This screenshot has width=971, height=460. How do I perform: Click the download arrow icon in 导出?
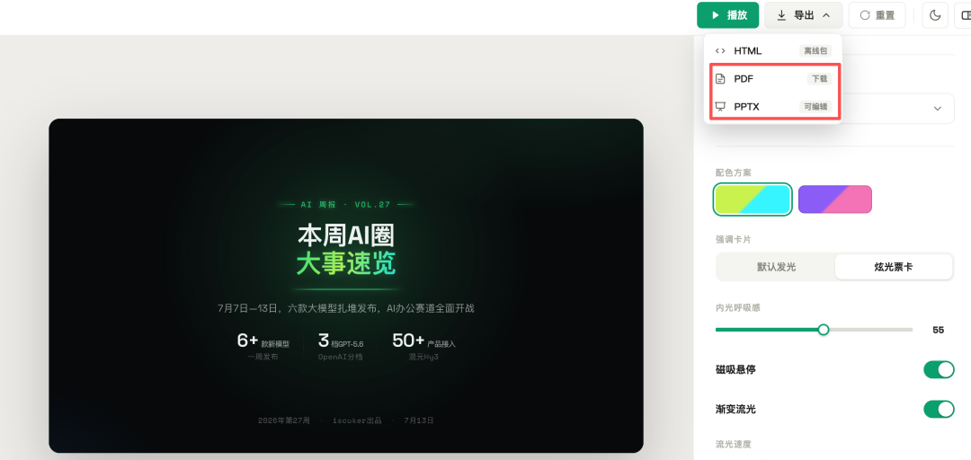pyautogui.click(x=781, y=15)
